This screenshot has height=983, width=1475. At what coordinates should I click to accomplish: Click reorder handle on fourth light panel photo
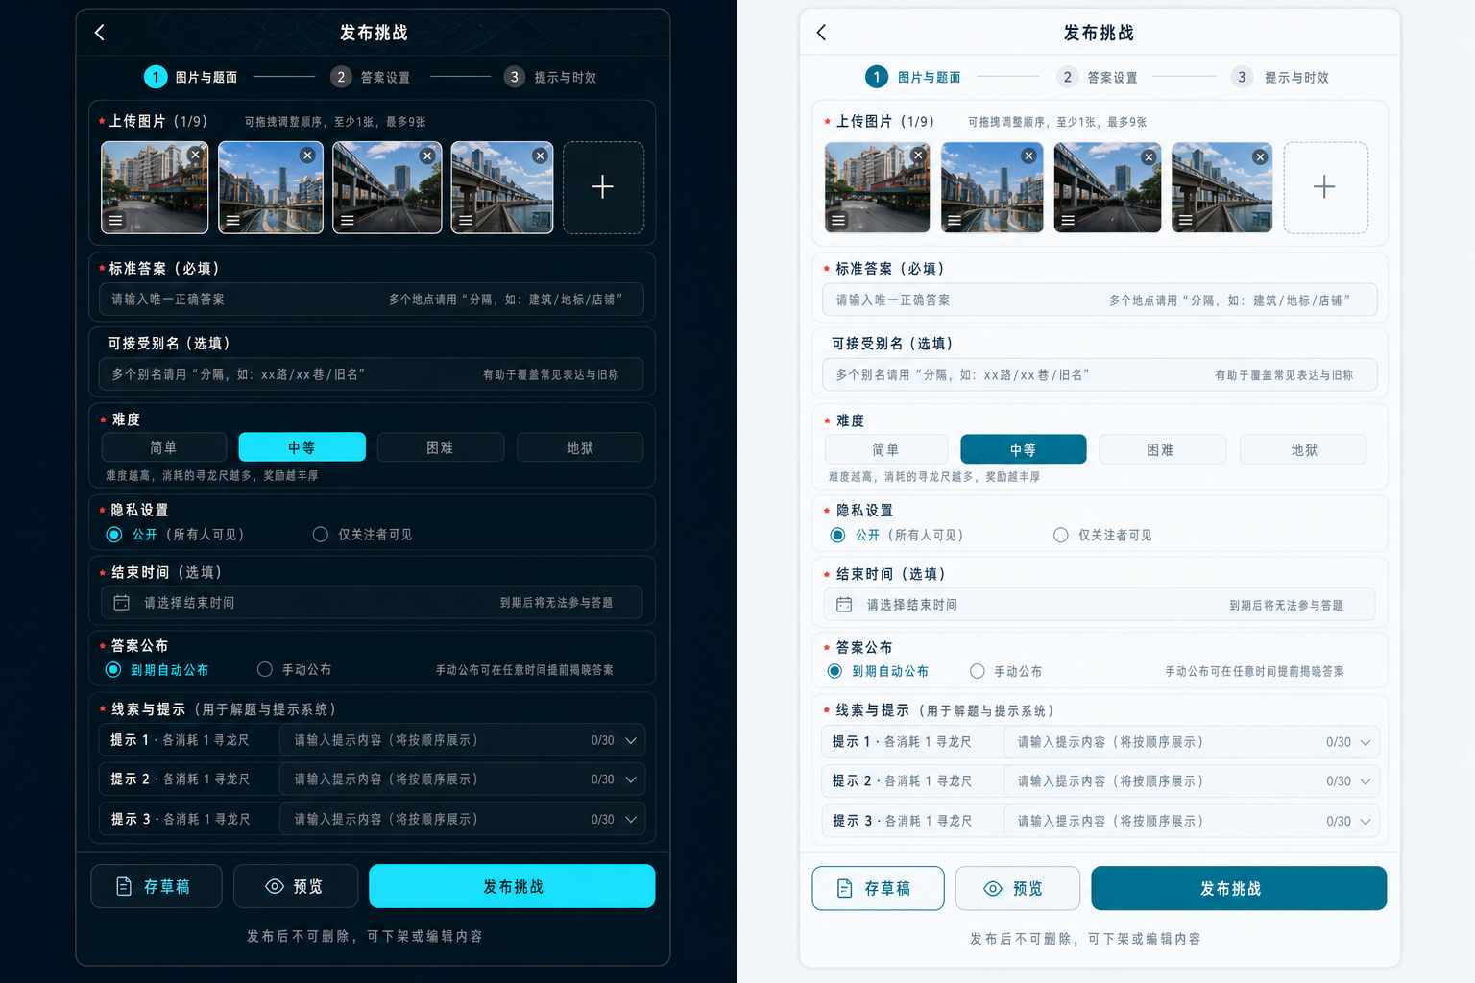point(1186,220)
